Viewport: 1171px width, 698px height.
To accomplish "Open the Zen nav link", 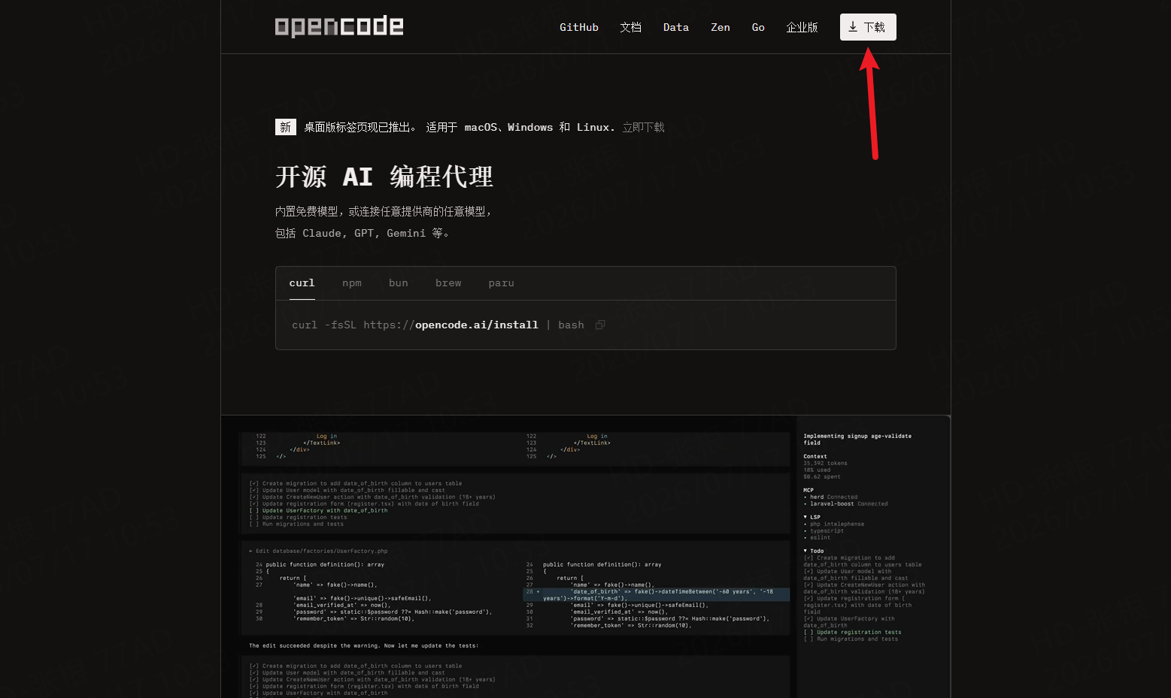I will 720,27.
